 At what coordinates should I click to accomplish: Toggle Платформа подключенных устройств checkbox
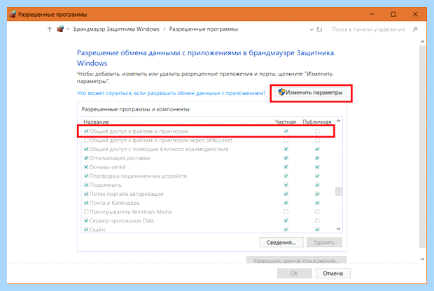tap(86, 176)
